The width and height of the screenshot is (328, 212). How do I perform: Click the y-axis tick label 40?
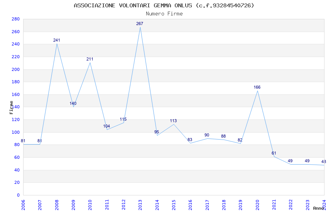click(17, 170)
